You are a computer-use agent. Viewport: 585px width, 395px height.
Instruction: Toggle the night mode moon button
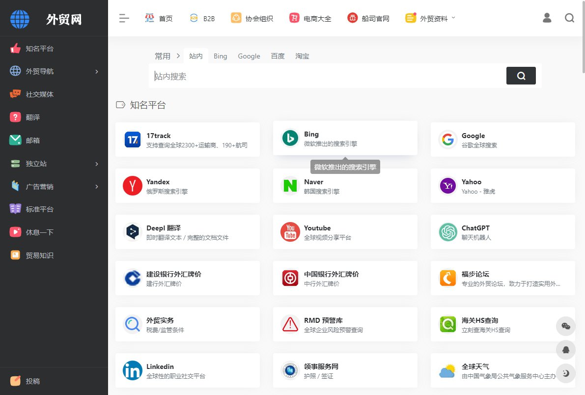pos(566,373)
